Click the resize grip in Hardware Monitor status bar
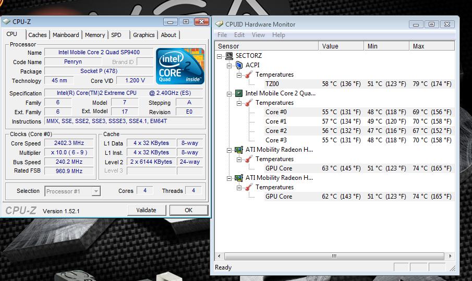 [x=452, y=268]
